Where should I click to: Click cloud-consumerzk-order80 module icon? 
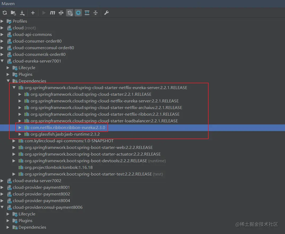tap(9, 55)
